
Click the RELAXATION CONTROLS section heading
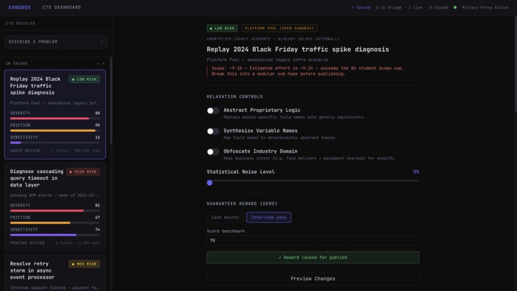coord(235,97)
